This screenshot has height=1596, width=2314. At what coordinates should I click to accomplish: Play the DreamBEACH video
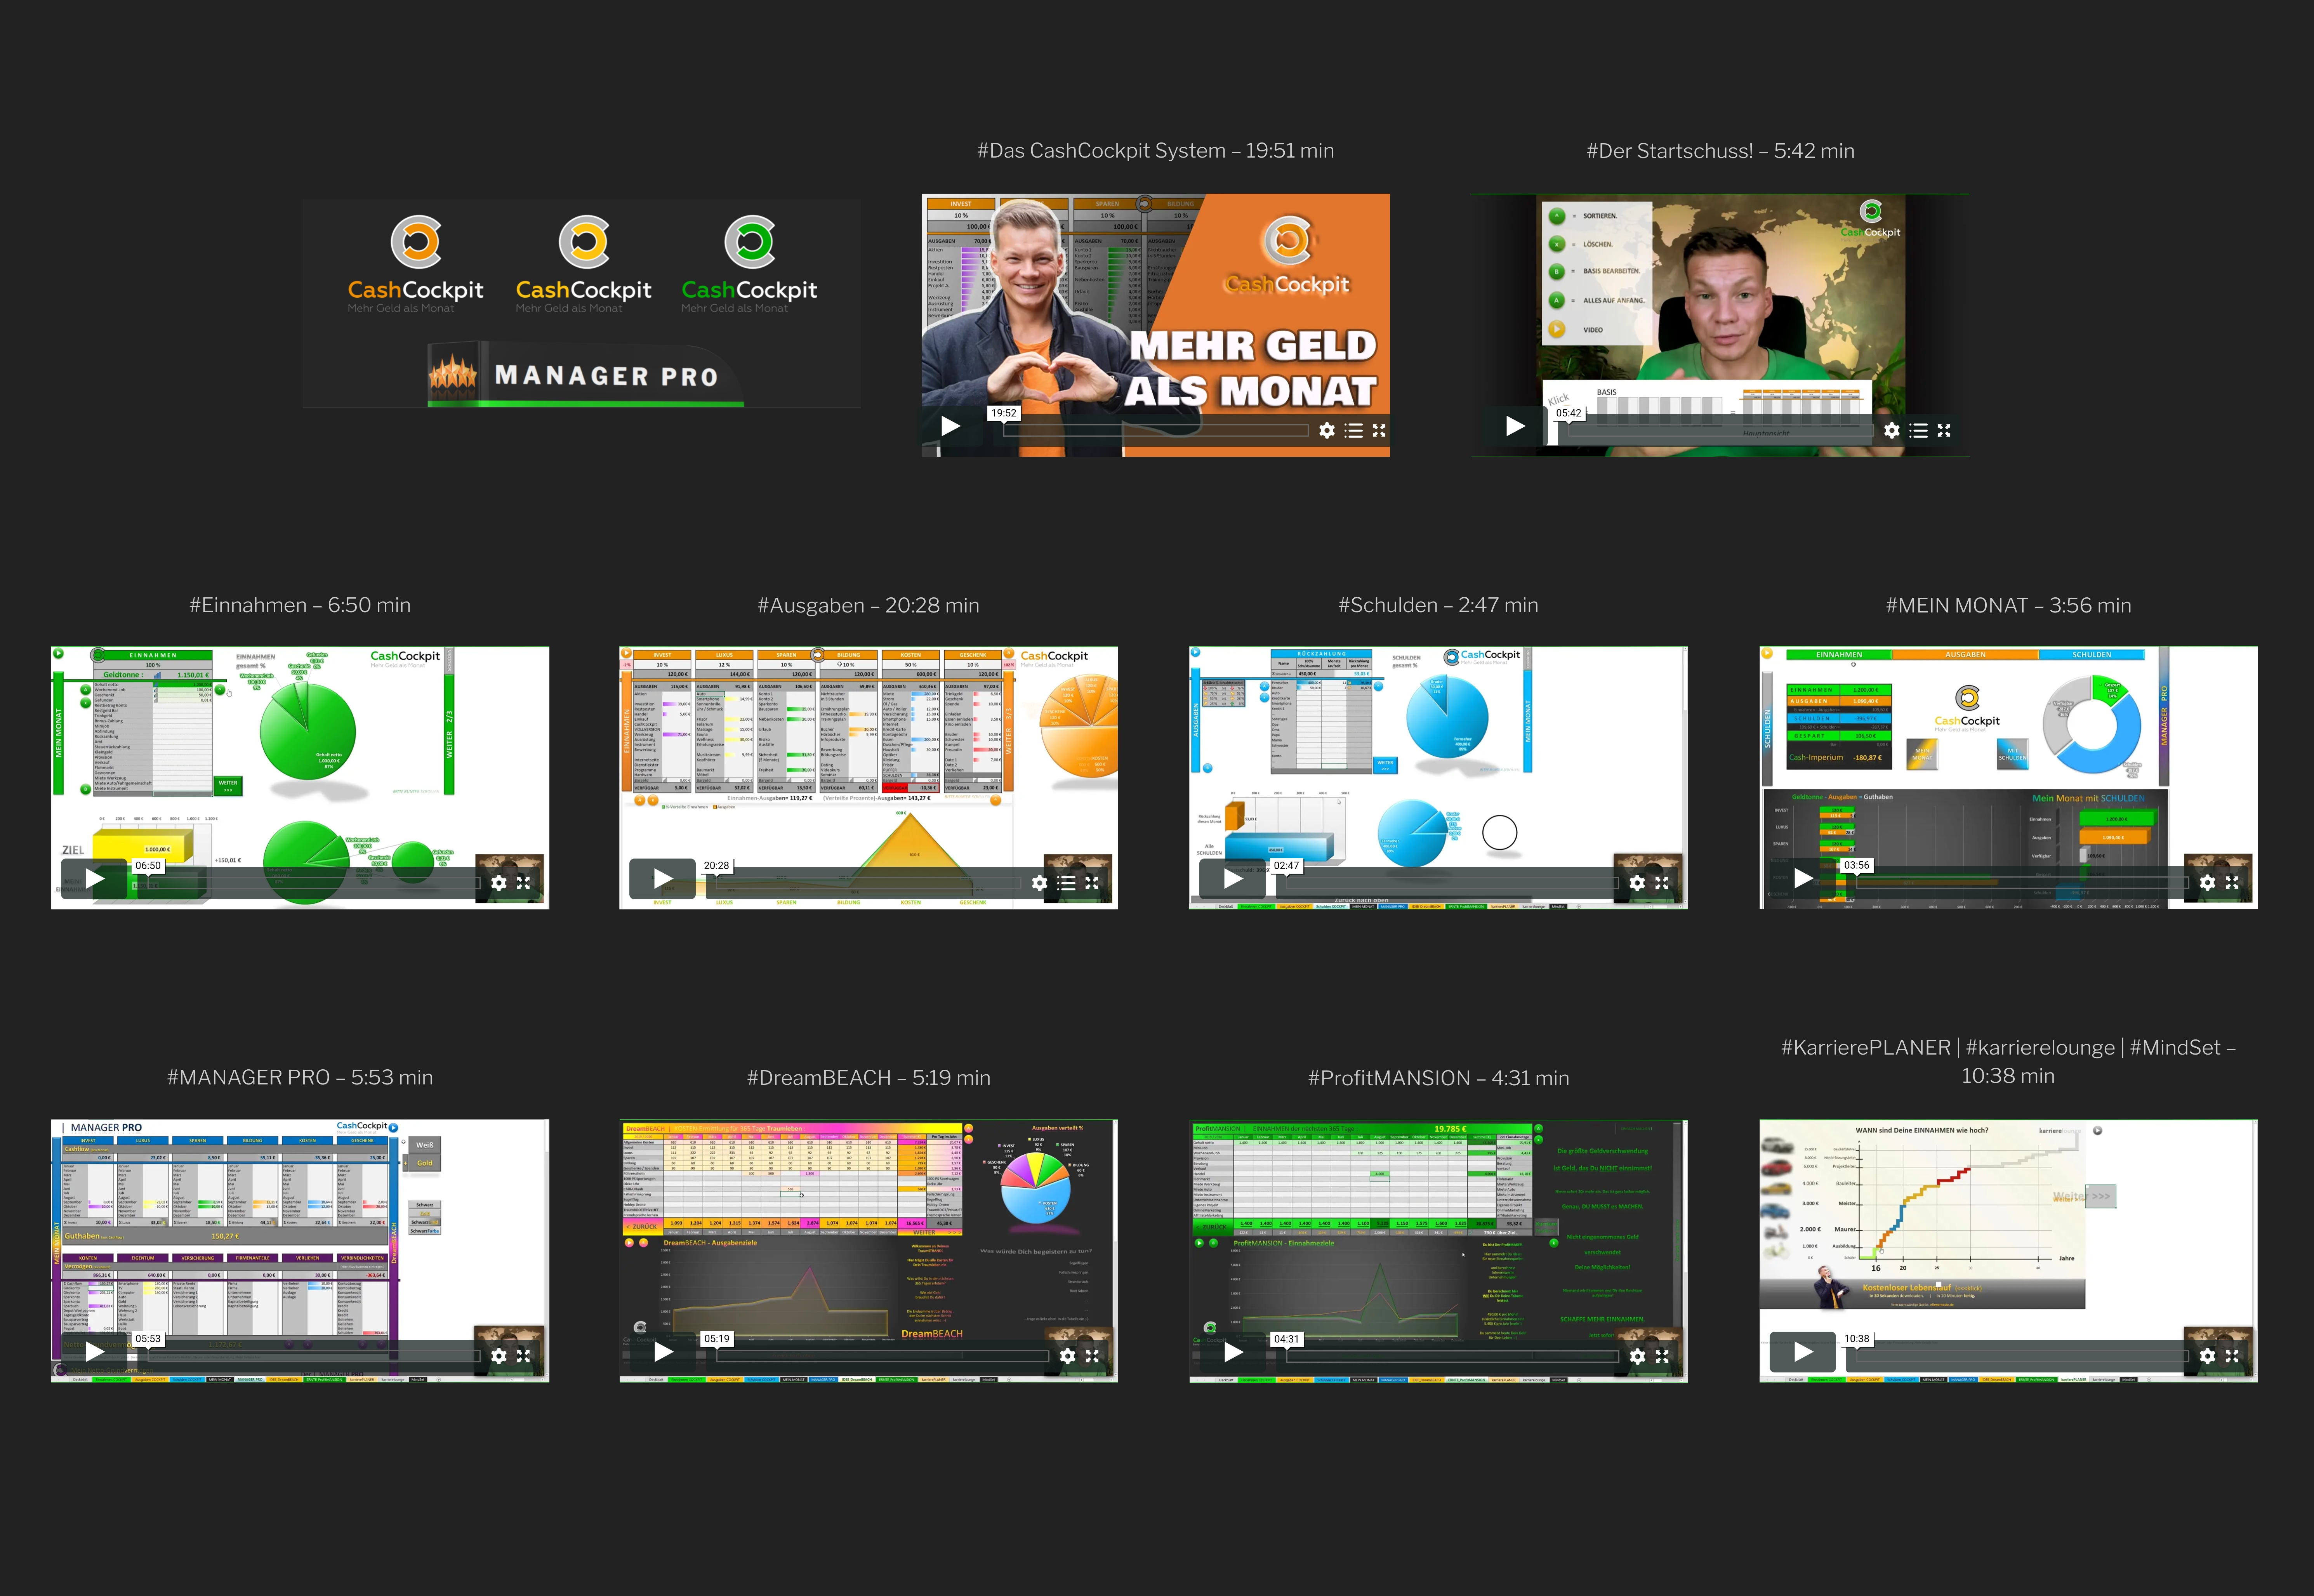(662, 1352)
